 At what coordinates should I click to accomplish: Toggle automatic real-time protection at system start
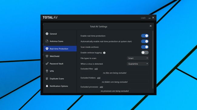[x=145, y=41]
